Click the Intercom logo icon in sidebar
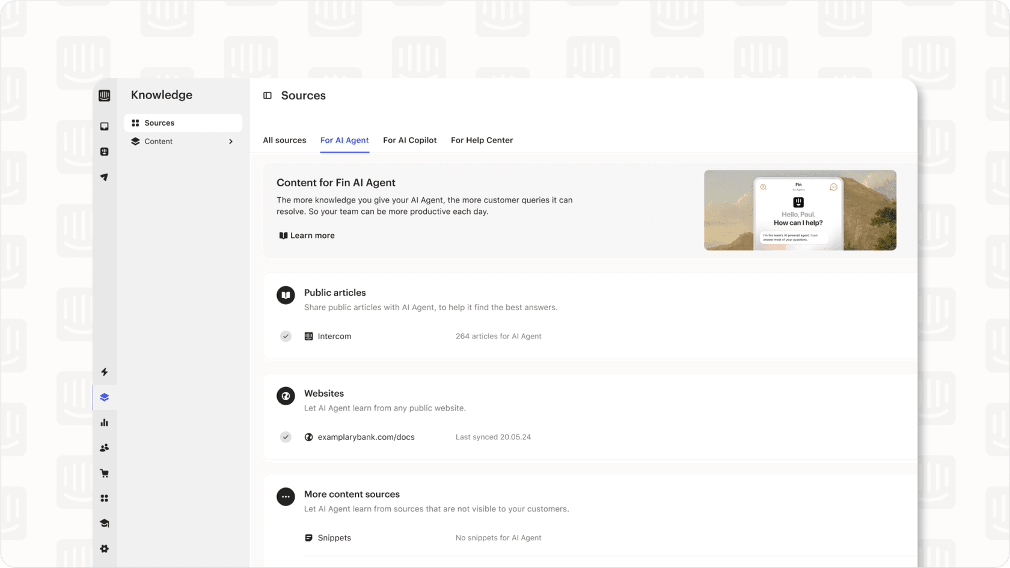 click(x=105, y=96)
